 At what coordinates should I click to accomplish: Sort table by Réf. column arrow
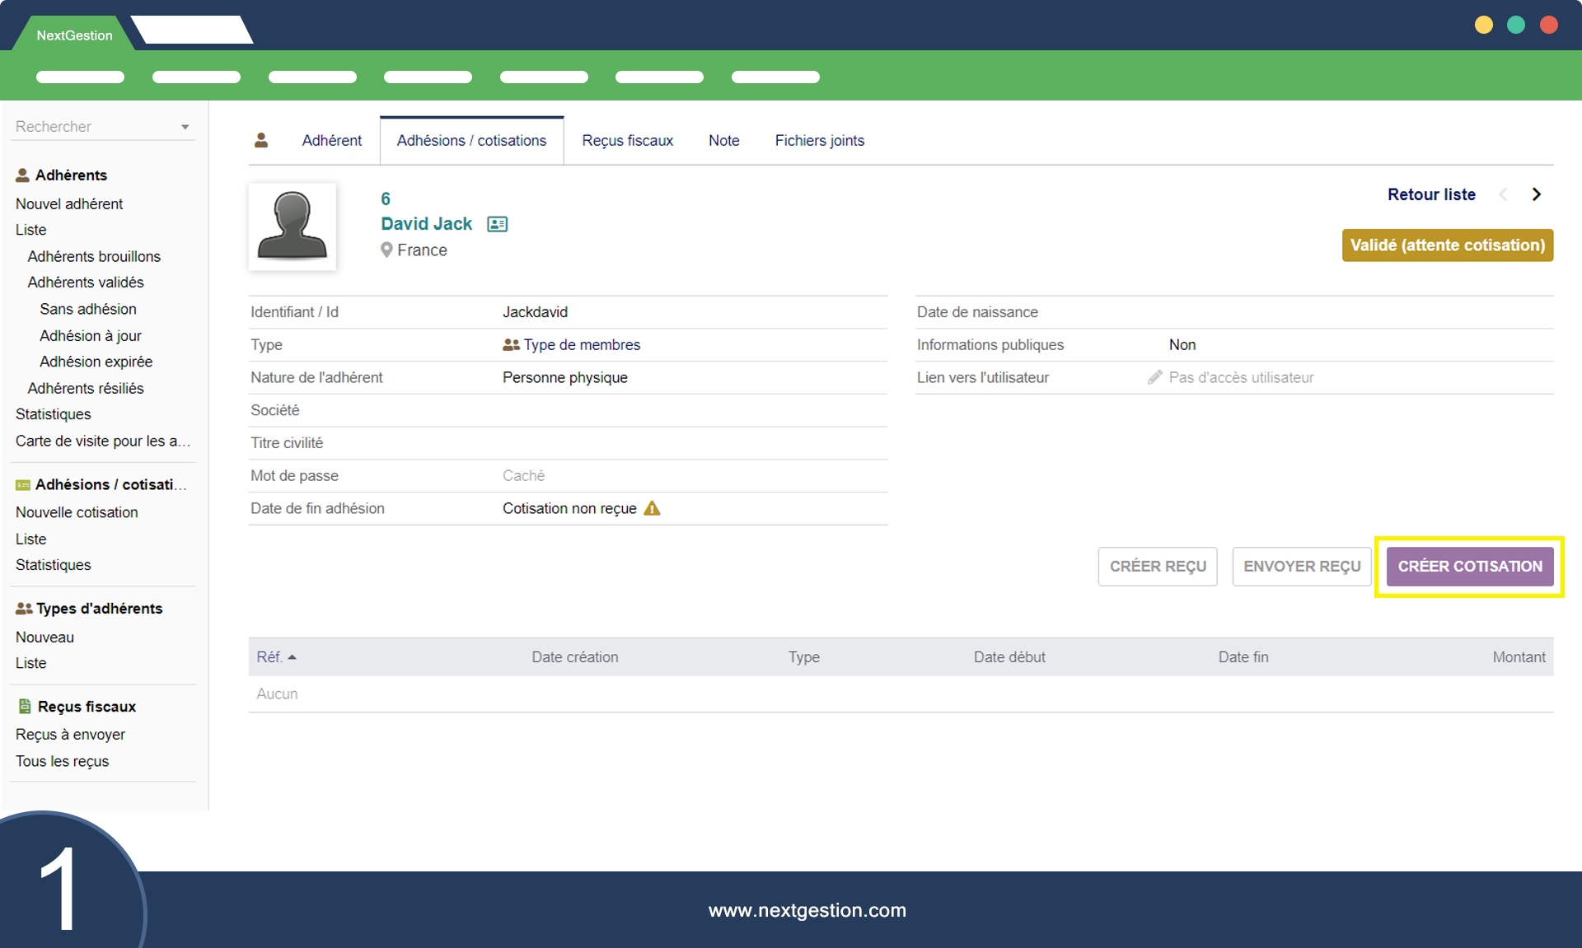292,657
